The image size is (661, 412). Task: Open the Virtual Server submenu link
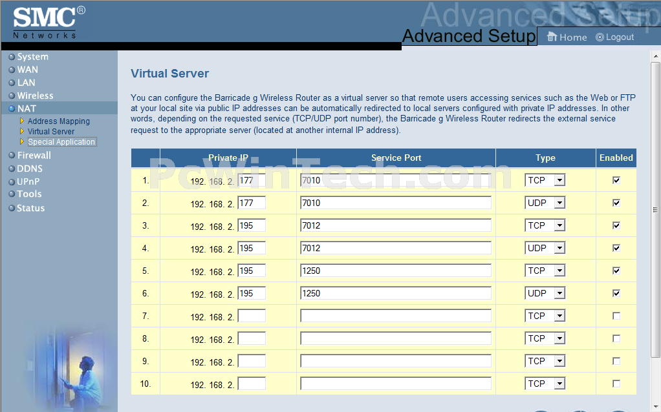(51, 132)
